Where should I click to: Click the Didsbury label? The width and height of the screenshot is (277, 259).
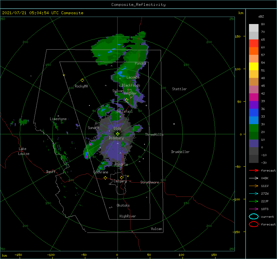pos(116,138)
